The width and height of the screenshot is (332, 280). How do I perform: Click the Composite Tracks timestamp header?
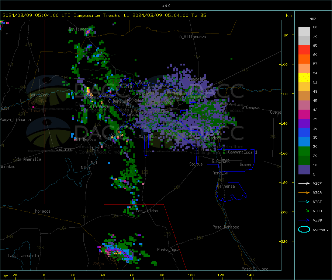(104, 15)
